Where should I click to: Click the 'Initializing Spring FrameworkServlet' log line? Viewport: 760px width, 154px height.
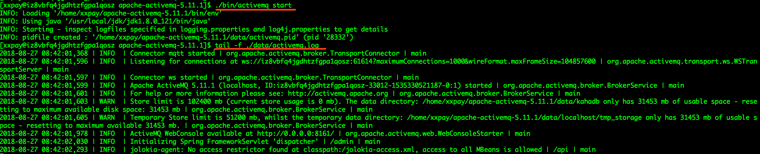(224, 142)
